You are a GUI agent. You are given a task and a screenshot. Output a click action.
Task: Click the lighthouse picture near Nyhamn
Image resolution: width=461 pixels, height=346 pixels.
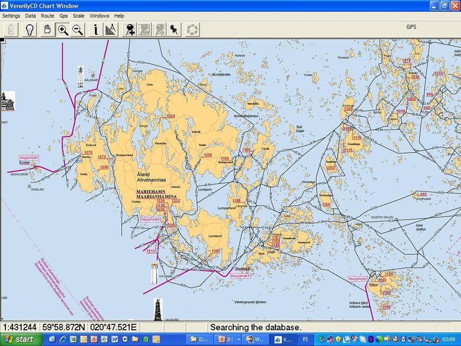[x=155, y=274]
